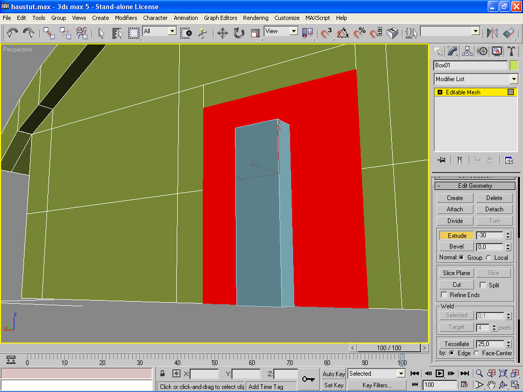Viewport: 523px width, 392px height.
Task: Enable the Split checkbox
Action: point(483,285)
